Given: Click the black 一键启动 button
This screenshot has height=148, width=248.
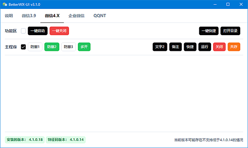Looking at the screenshot, I should click(38, 31).
